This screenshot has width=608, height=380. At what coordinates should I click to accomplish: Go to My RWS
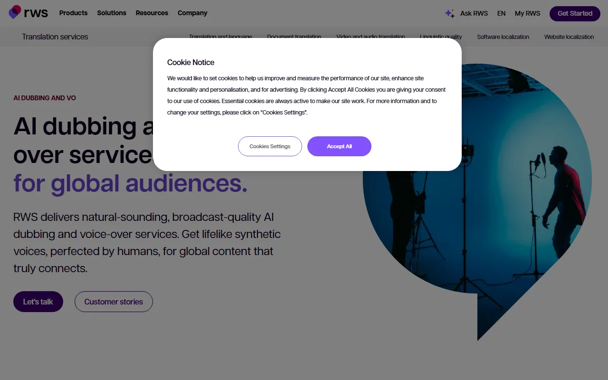[527, 13]
